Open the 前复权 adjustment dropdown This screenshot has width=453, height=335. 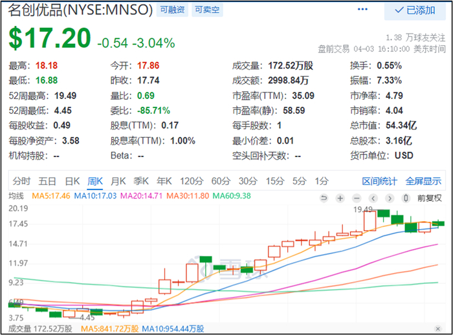pyautogui.click(x=429, y=198)
